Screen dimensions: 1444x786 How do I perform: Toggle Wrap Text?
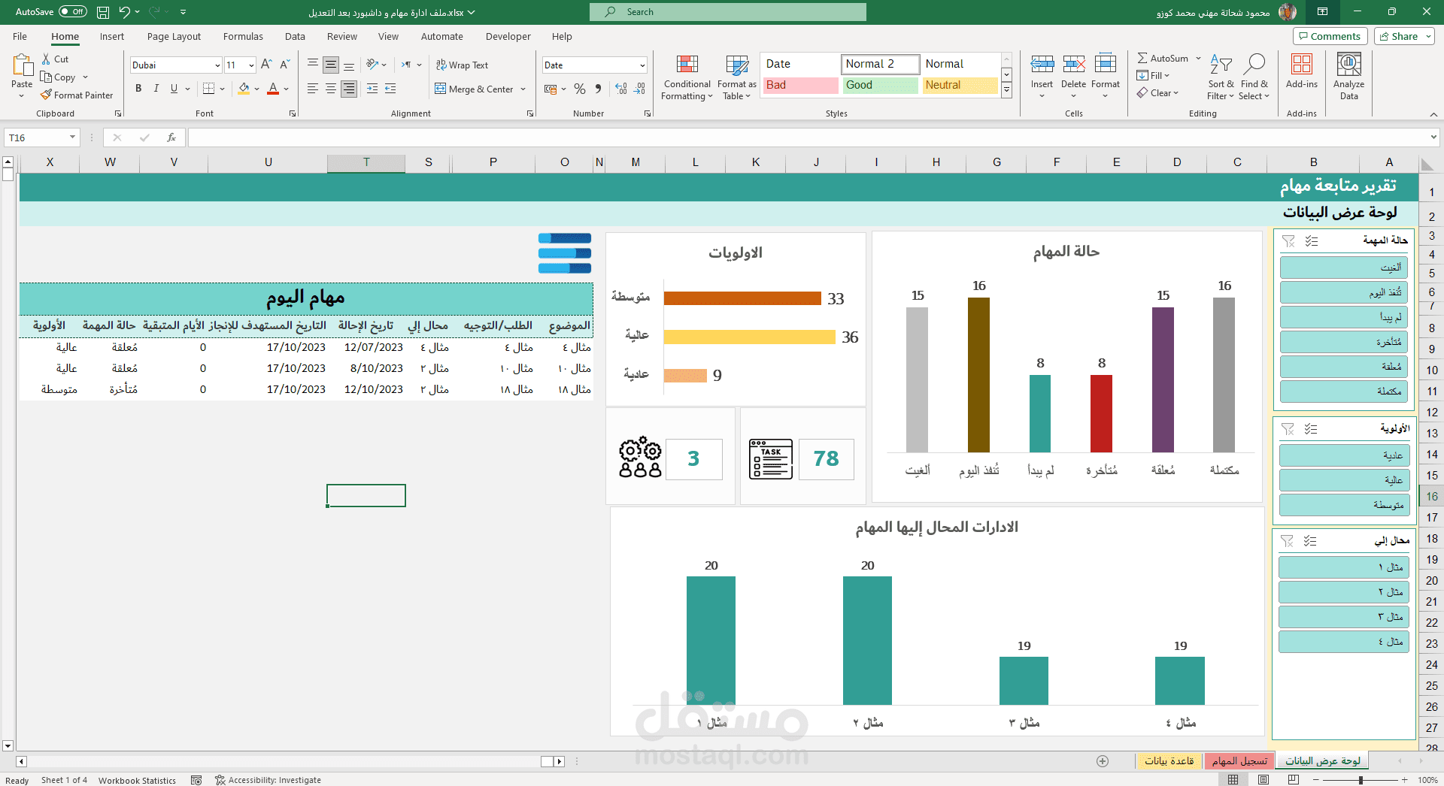462,65
